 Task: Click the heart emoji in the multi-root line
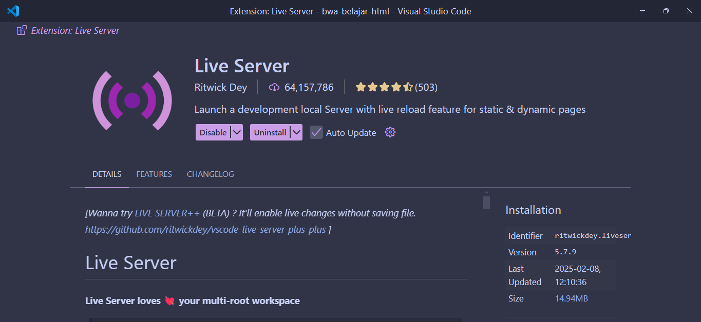coord(170,301)
